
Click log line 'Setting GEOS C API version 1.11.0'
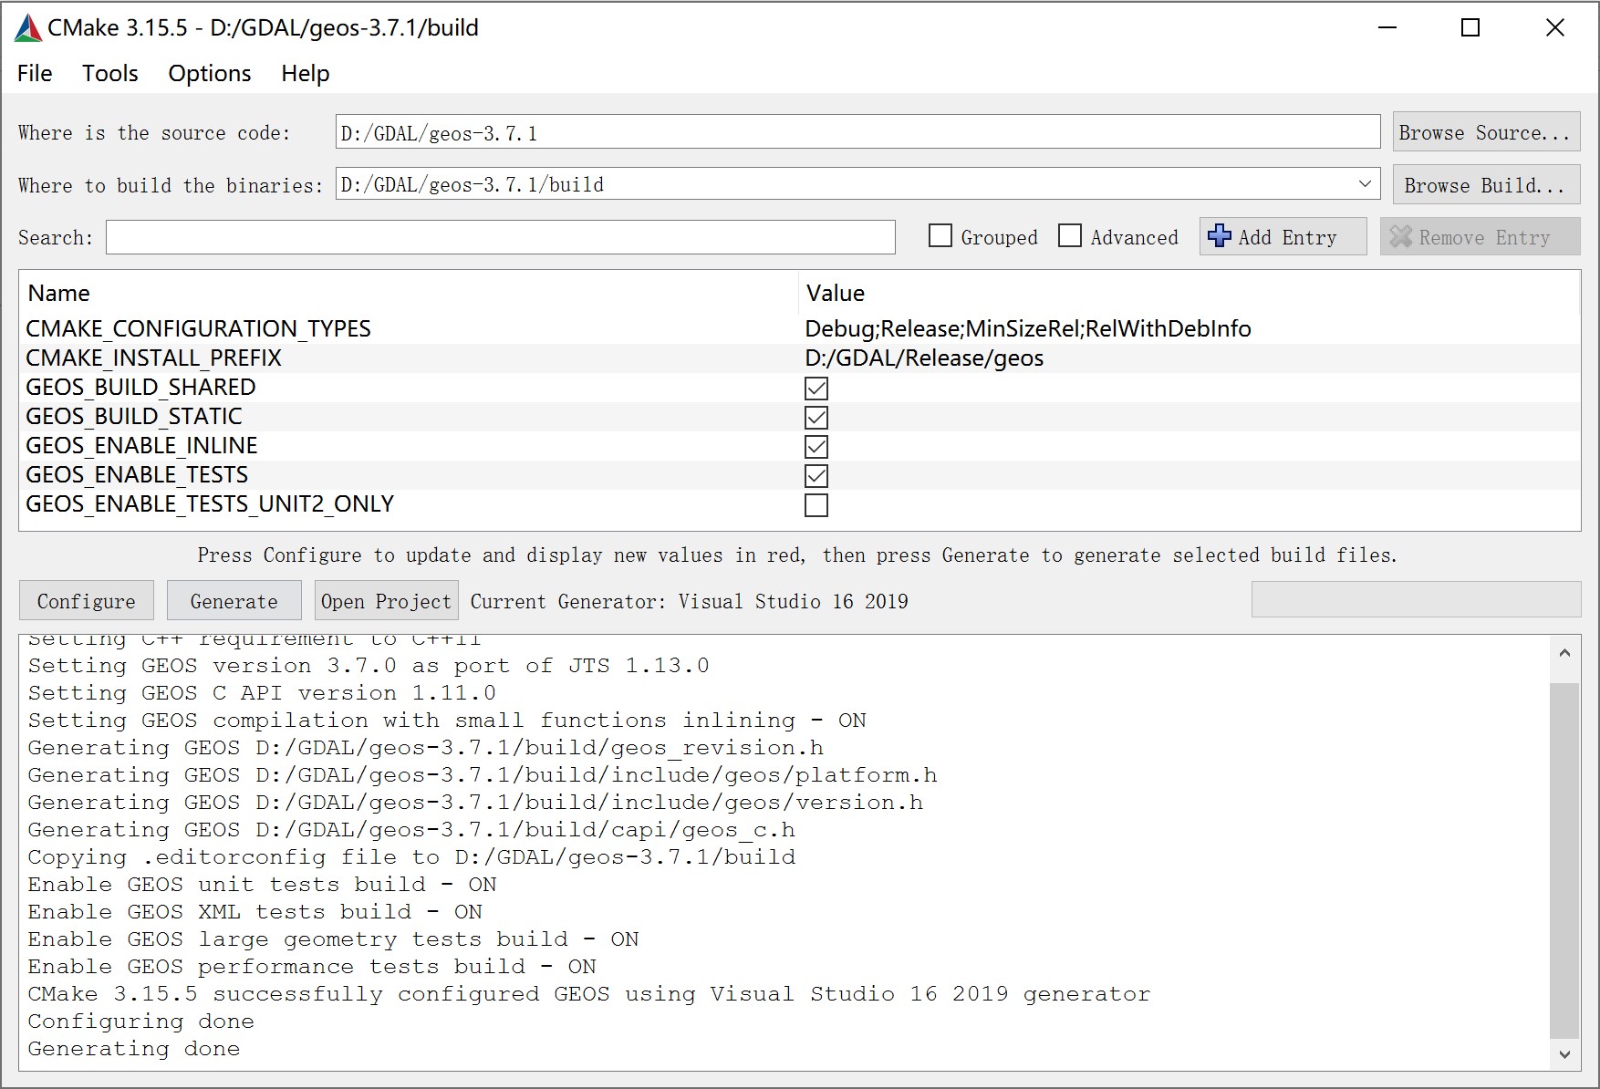click(262, 693)
